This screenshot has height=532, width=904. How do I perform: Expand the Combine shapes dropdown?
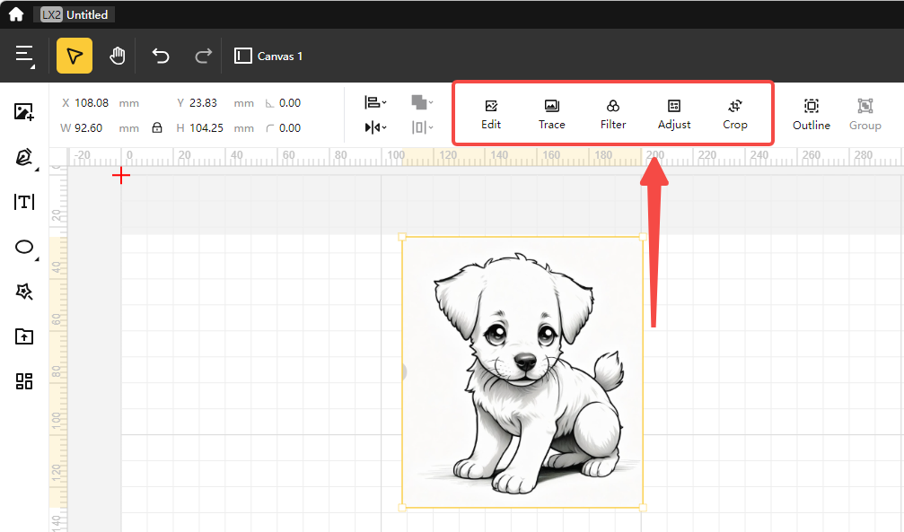(x=422, y=102)
